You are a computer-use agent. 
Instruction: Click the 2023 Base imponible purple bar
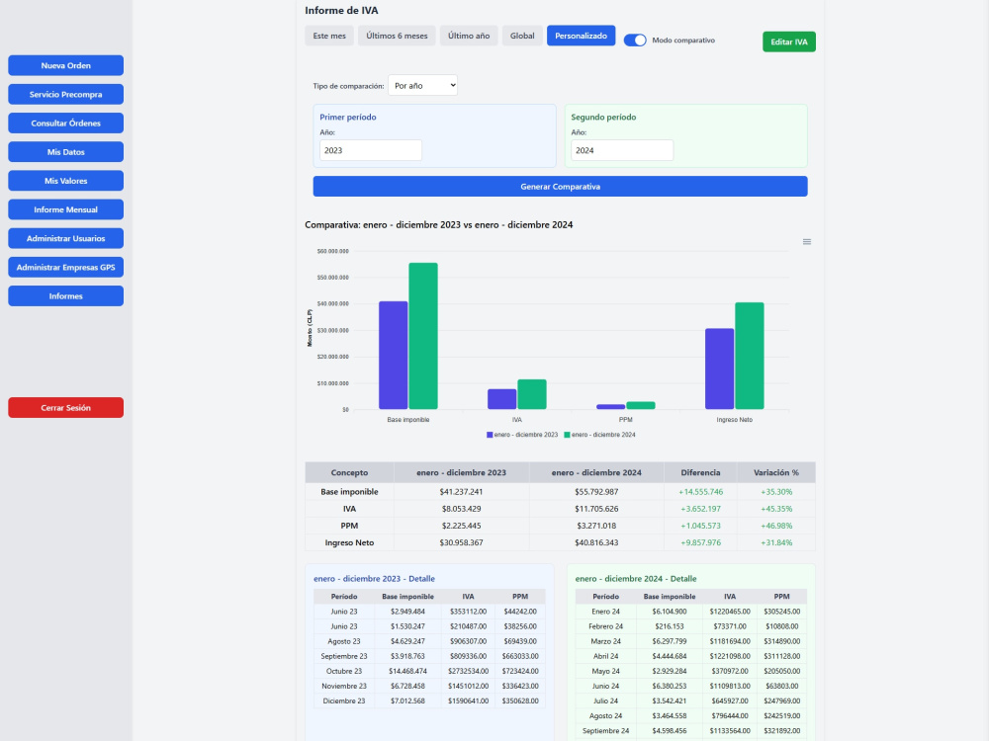[x=393, y=356]
